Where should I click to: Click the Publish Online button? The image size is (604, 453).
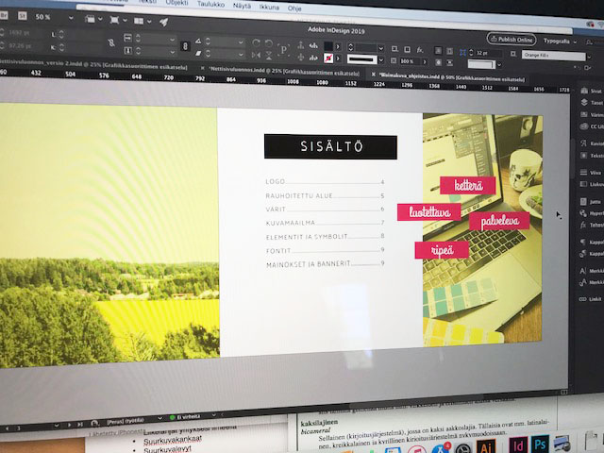(x=512, y=40)
